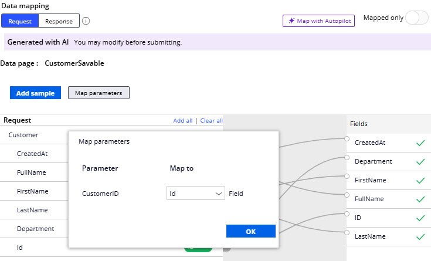Select the Customer request node
The height and width of the screenshot is (261, 431).
(x=23, y=135)
